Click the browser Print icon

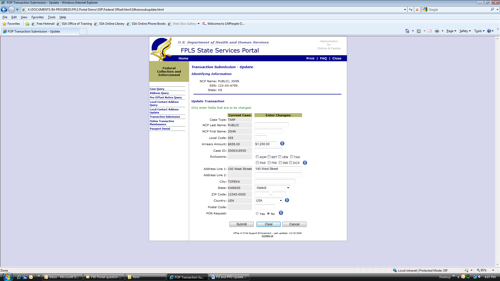(437, 31)
